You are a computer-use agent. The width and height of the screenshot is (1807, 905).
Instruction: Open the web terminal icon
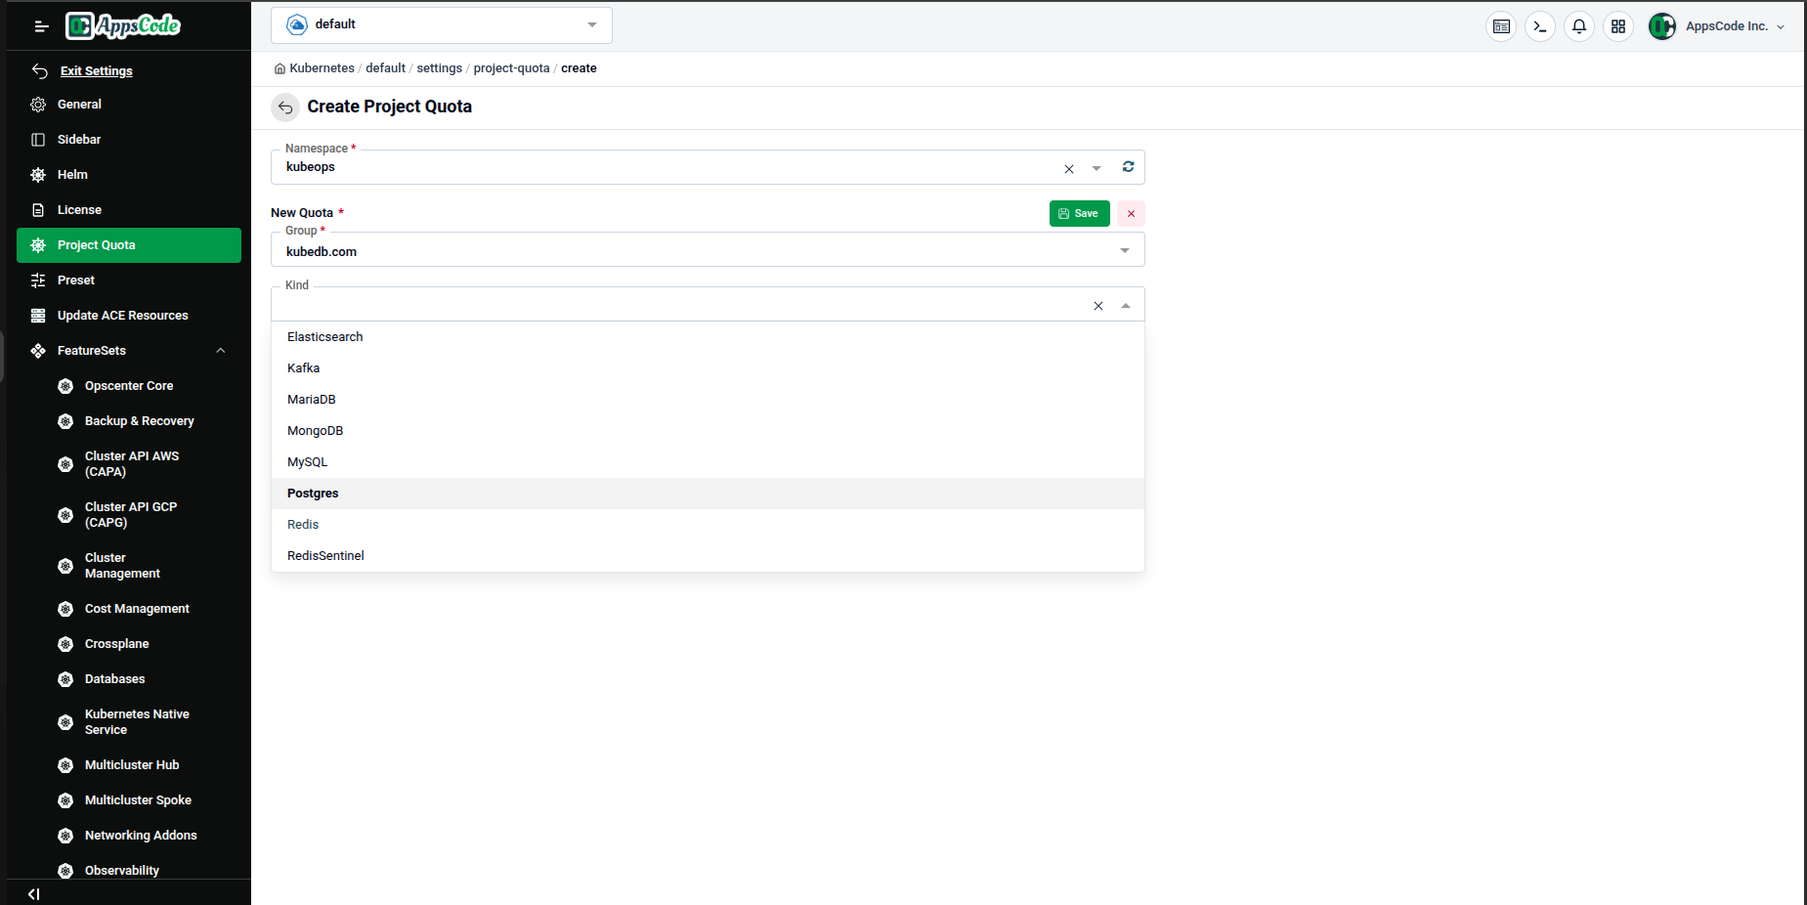tap(1540, 26)
